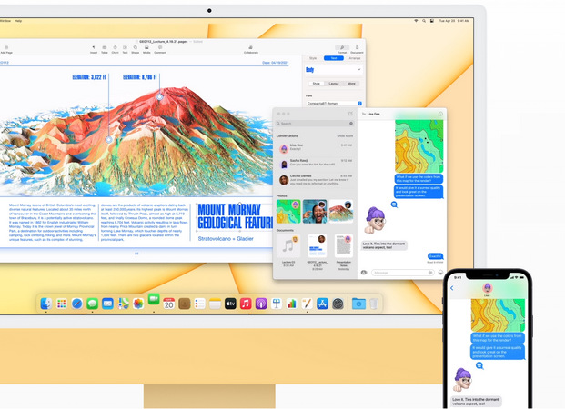This screenshot has height=409, width=565.
Task: Open the Font name dropdown in Pages
Action: (x=334, y=104)
